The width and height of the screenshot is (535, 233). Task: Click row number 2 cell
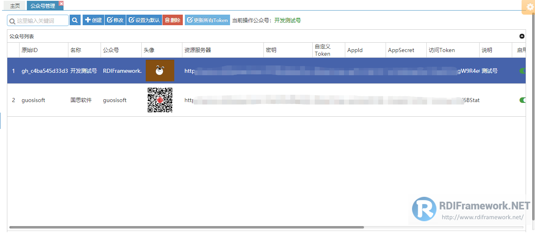coord(13,100)
